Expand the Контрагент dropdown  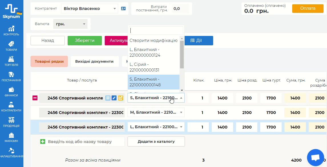(115, 9)
